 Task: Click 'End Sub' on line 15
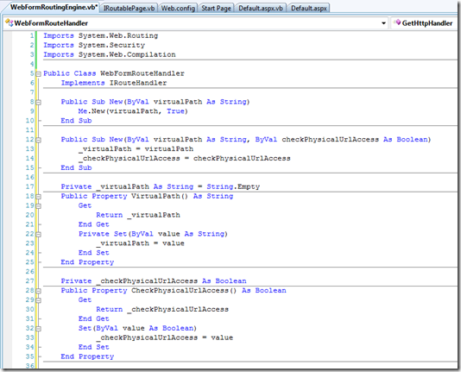click(x=76, y=167)
